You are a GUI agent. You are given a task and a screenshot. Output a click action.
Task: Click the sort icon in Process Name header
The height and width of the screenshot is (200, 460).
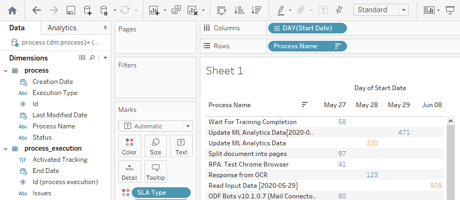305,105
